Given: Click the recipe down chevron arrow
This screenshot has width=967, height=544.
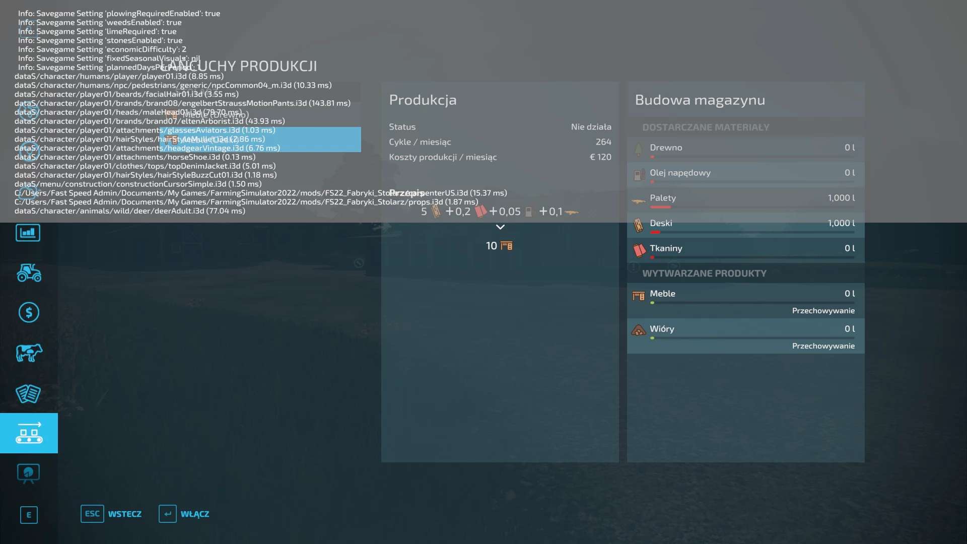Looking at the screenshot, I should 500,227.
